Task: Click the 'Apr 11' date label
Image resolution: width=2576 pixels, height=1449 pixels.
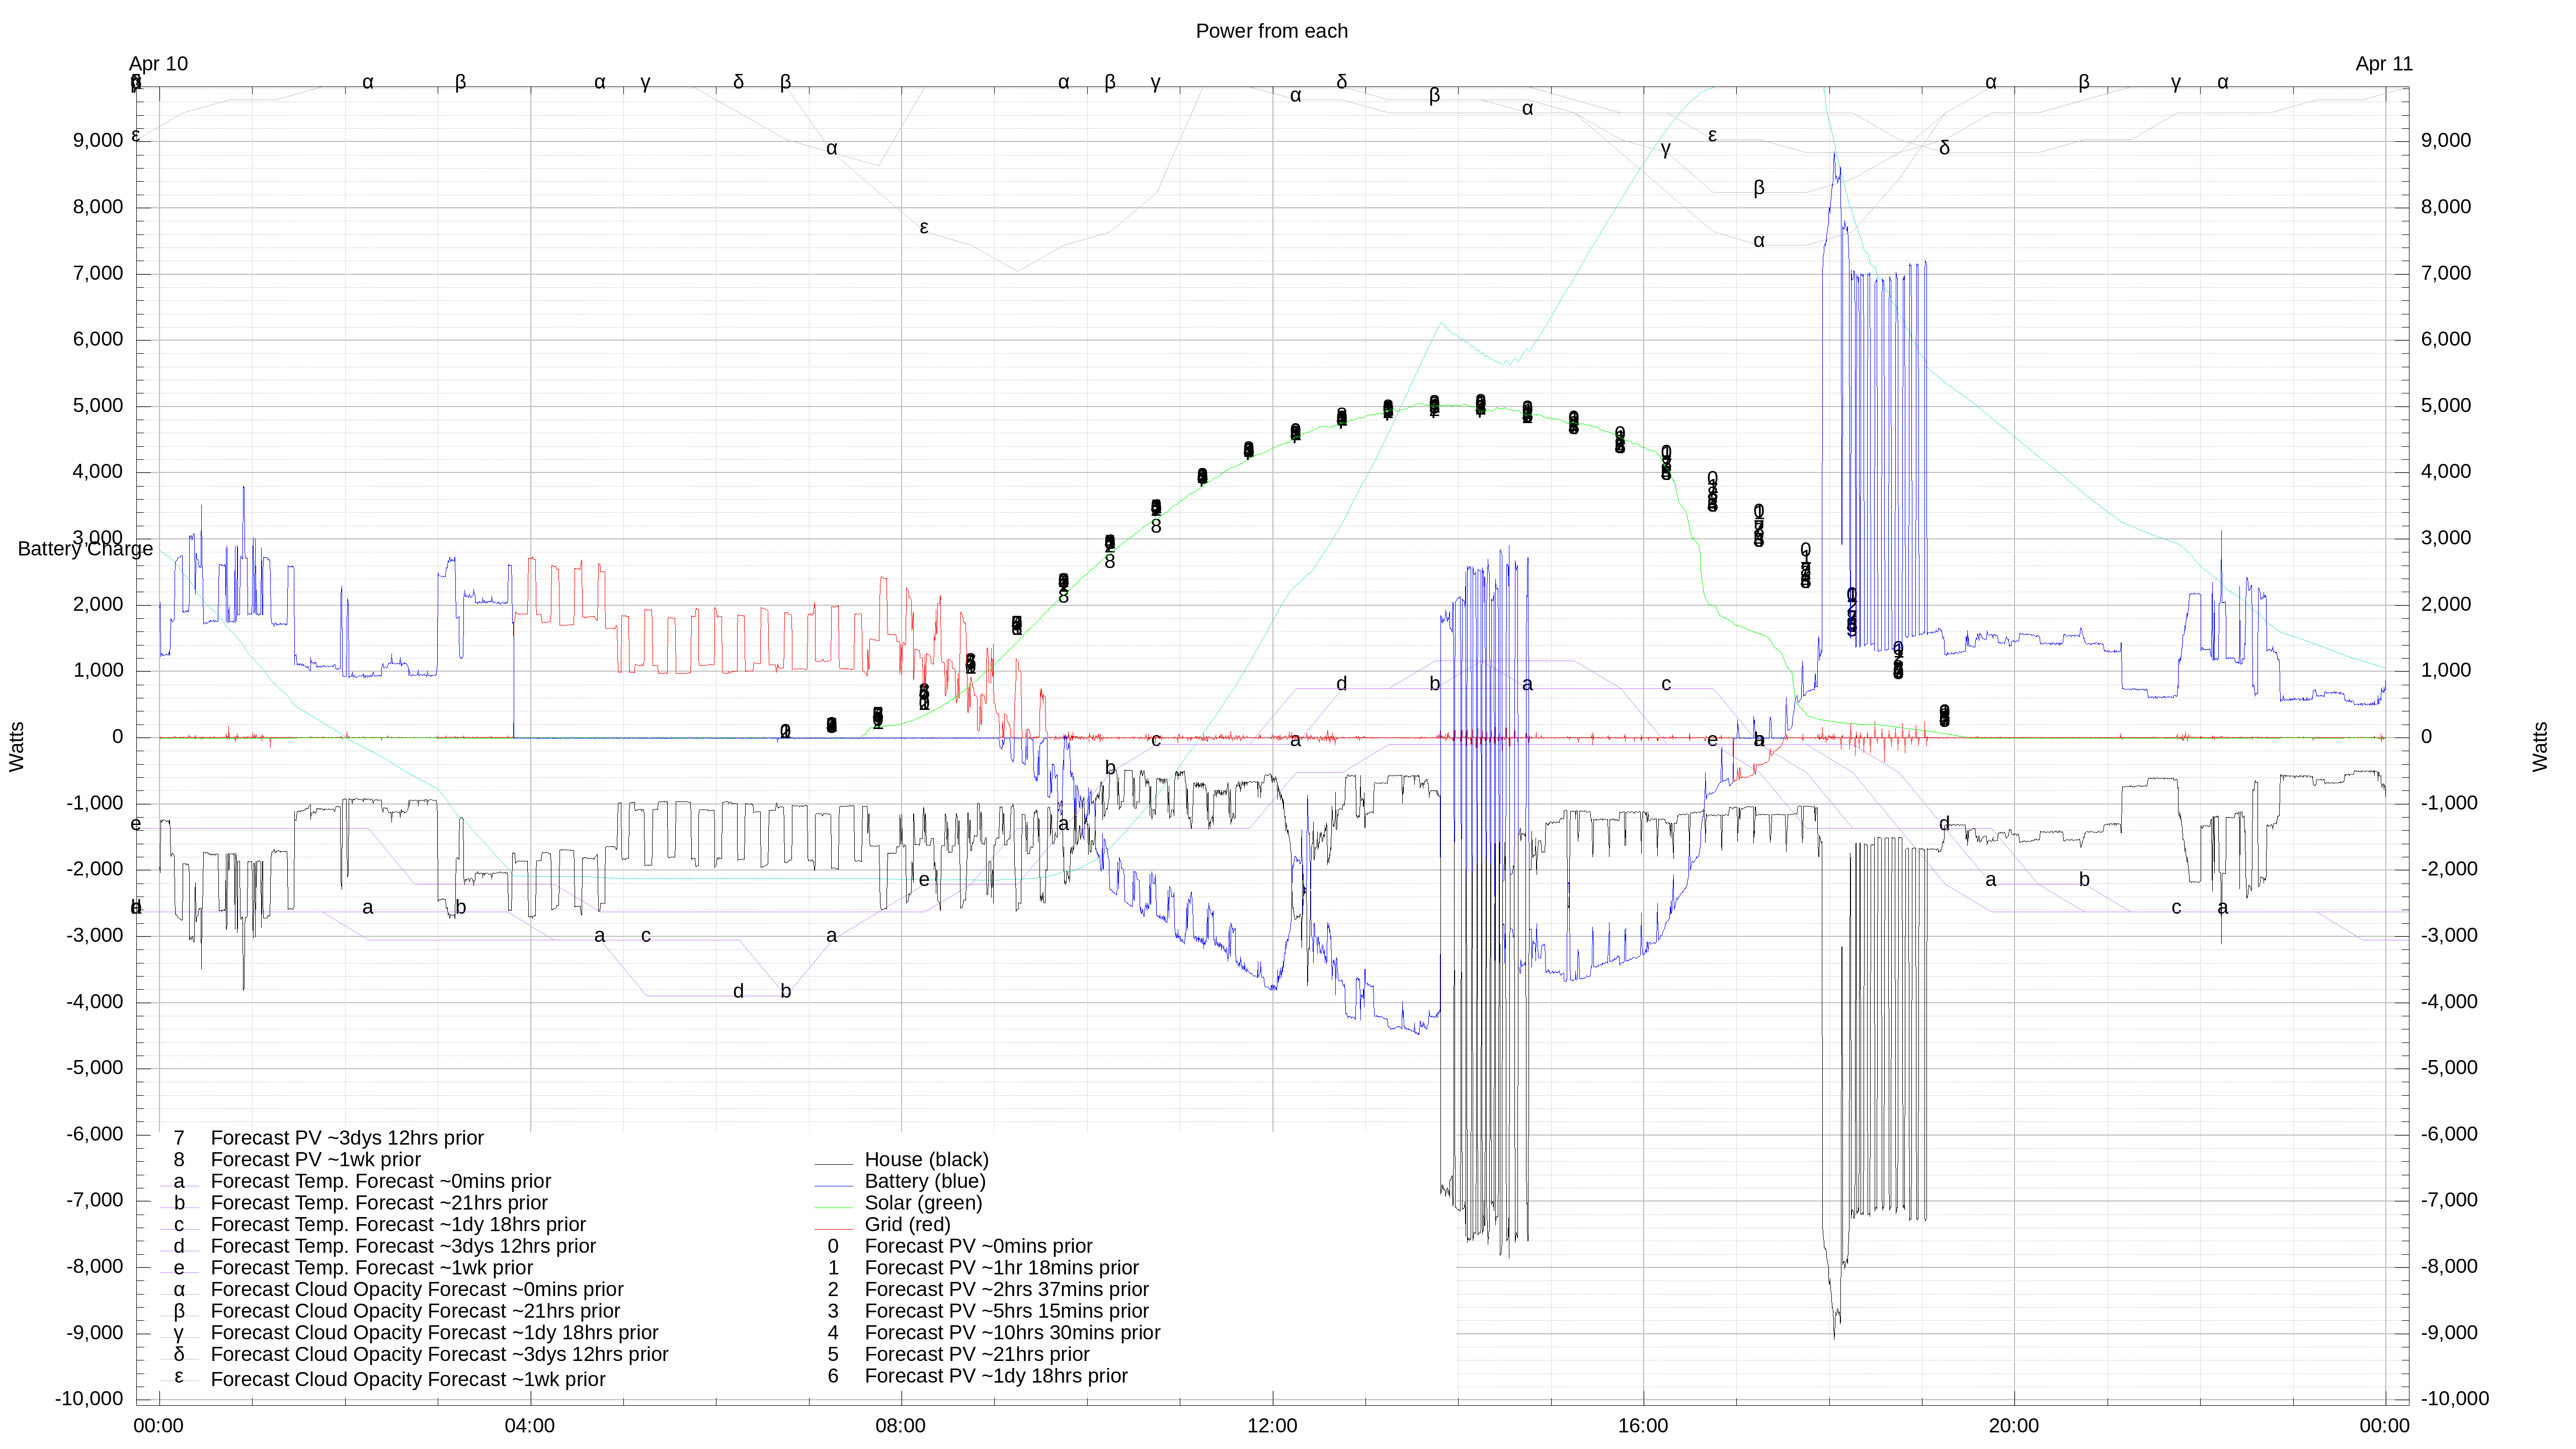Action: [x=2383, y=64]
